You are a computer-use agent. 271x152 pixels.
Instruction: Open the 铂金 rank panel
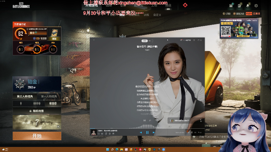click(37, 84)
